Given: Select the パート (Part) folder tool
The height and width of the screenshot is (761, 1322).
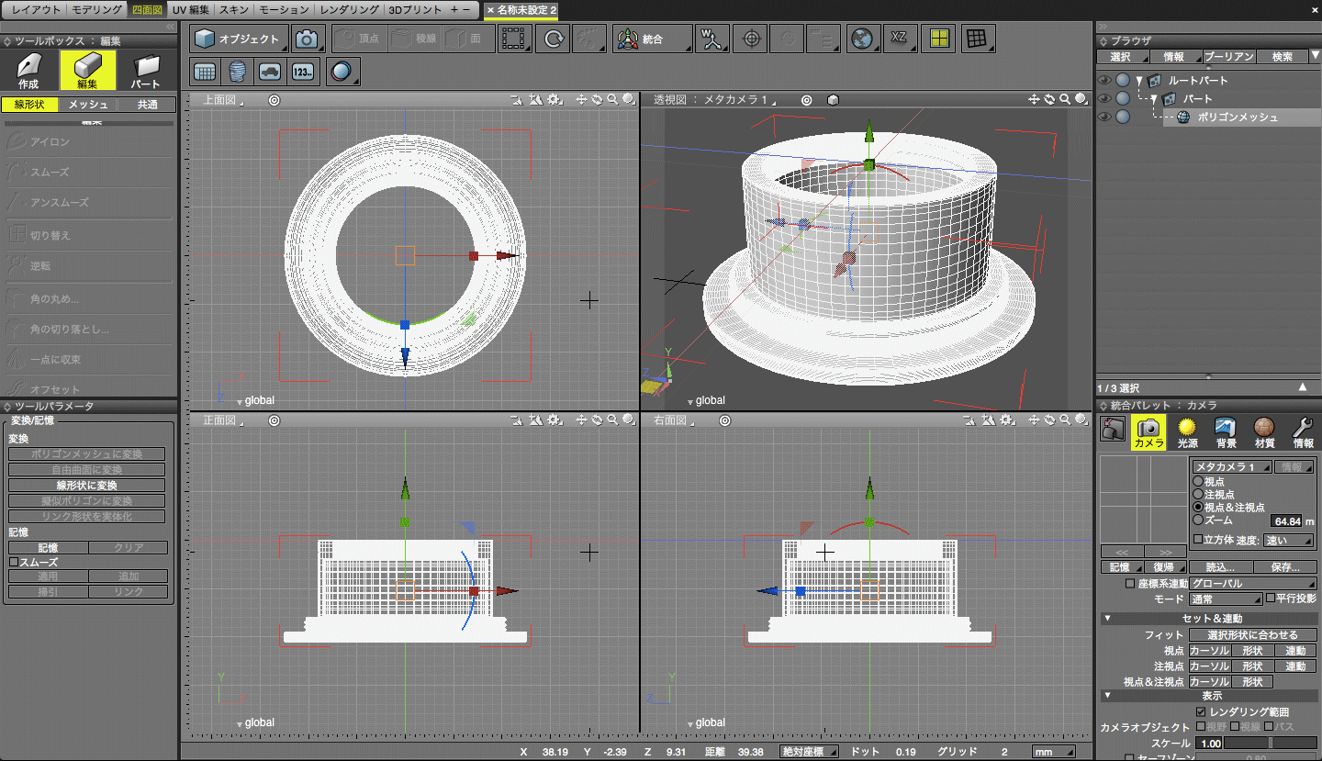Looking at the screenshot, I should [x=145, y=70].
